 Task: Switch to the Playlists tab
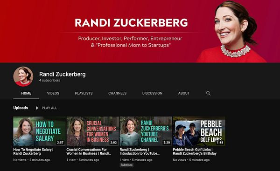(84, 93)
